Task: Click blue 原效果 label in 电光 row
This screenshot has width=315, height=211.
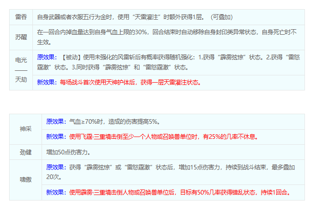Action: click(47, 58)
